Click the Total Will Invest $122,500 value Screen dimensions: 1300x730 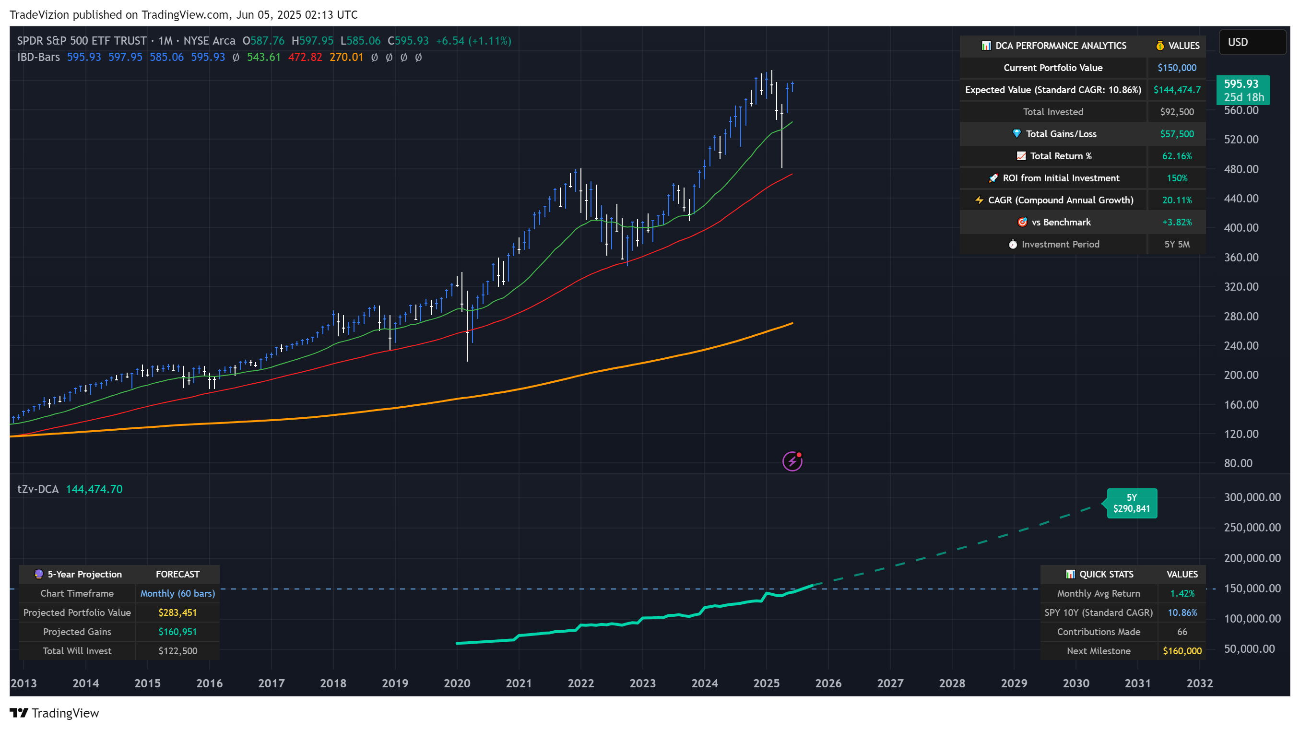coord(177,651)
